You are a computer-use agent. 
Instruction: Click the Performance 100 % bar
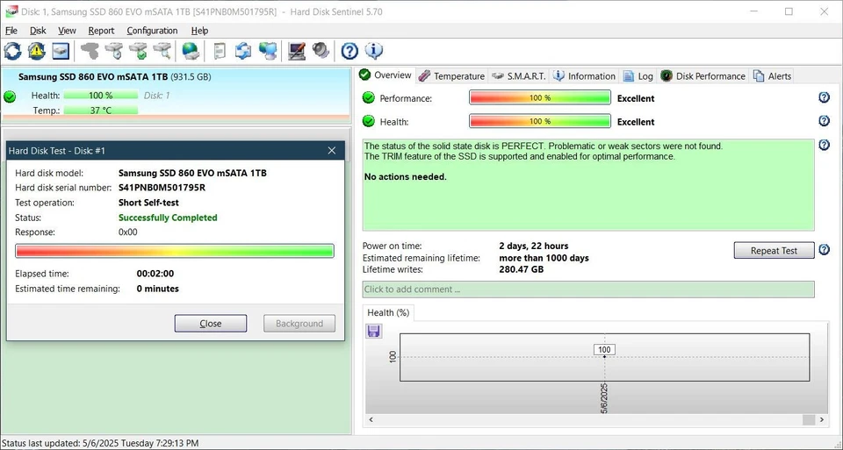click(x=540, y=97)
